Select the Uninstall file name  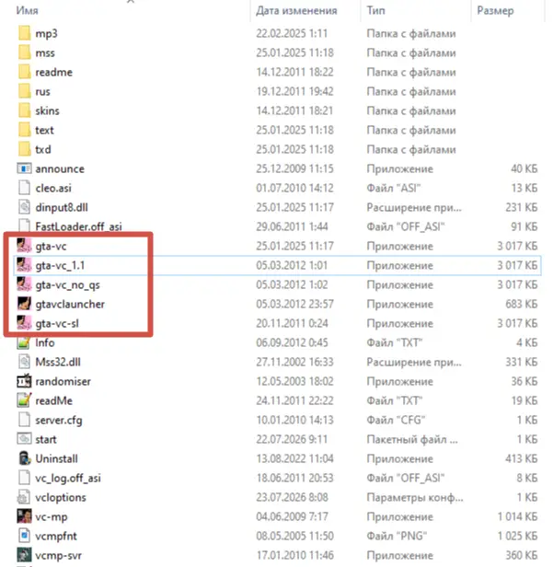pyautogui.click(x=56, y=458)
